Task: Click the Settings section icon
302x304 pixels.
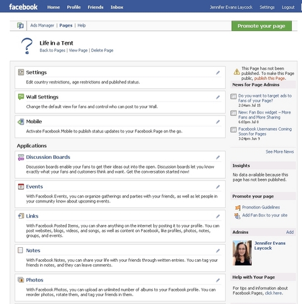Action: [x=21, y=72]
